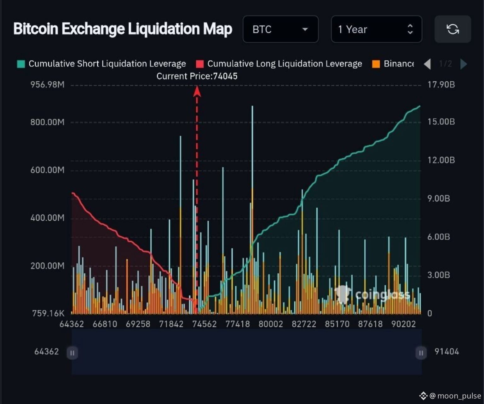484x404 pixels.
Task: Click the 66810 x-axis price label
Action: 105,324
